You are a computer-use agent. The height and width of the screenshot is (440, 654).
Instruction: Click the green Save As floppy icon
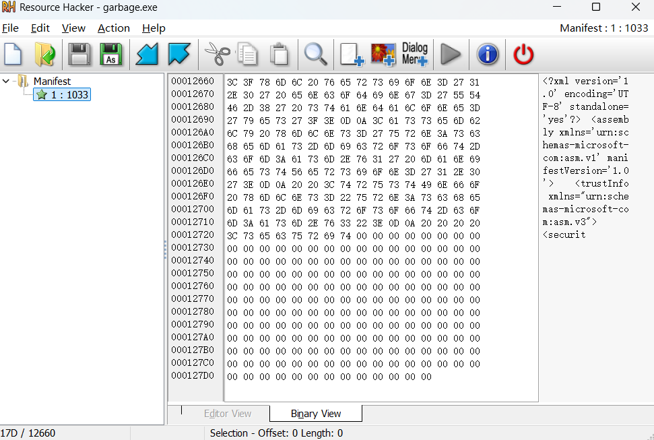pyautogui.click(x=111, y=55)
